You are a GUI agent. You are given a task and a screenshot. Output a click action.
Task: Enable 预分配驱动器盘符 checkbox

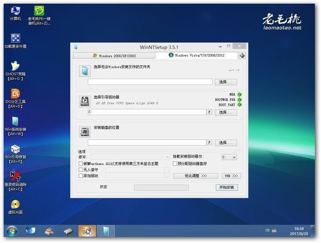coord(175,164)
